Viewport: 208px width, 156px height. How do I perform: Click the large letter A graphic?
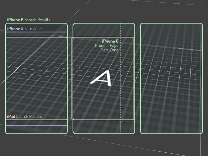101,79
